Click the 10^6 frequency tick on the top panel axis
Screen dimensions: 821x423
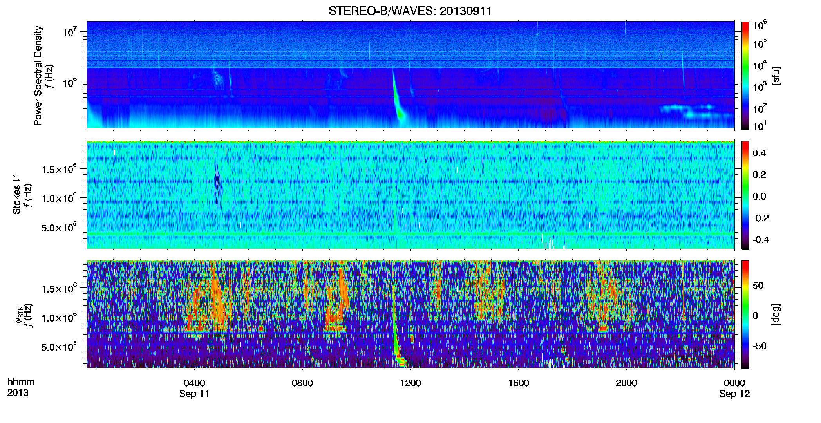[70, 83]
